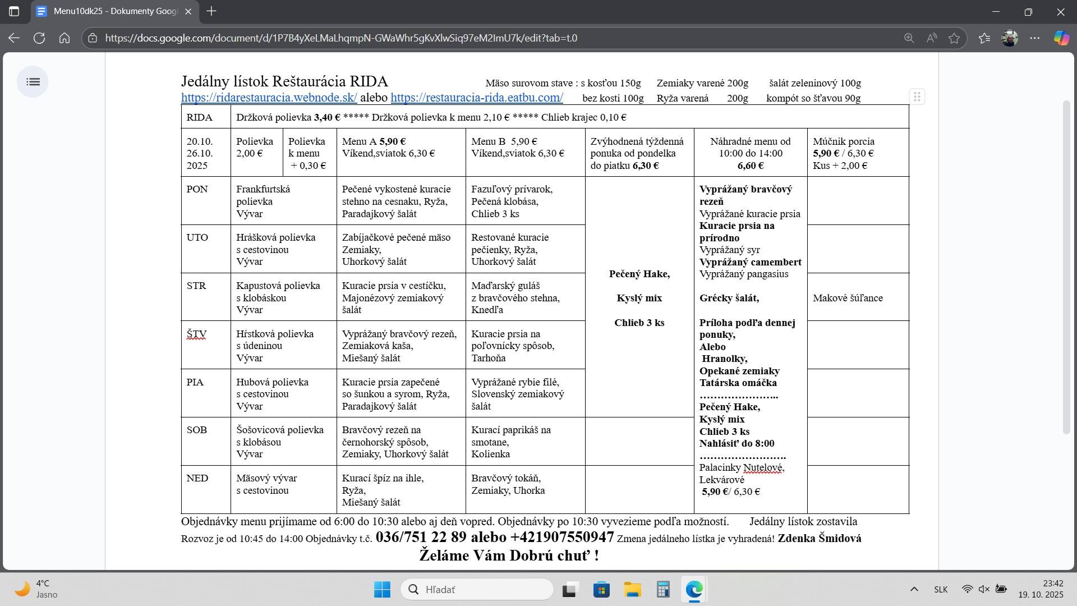Open restauracia-rida.eatbu.com link
The image size is (1077, 606).
[476, 98]
